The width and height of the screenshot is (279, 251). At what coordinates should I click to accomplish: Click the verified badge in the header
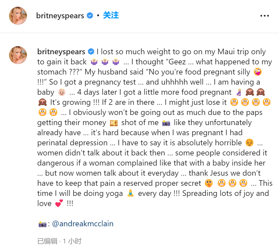(x=90, y=16)
